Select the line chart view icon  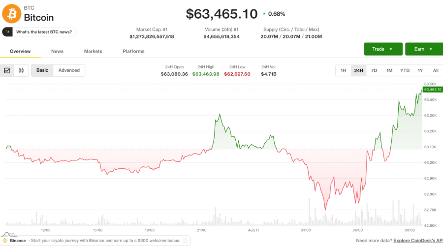[x=7, y=70]
